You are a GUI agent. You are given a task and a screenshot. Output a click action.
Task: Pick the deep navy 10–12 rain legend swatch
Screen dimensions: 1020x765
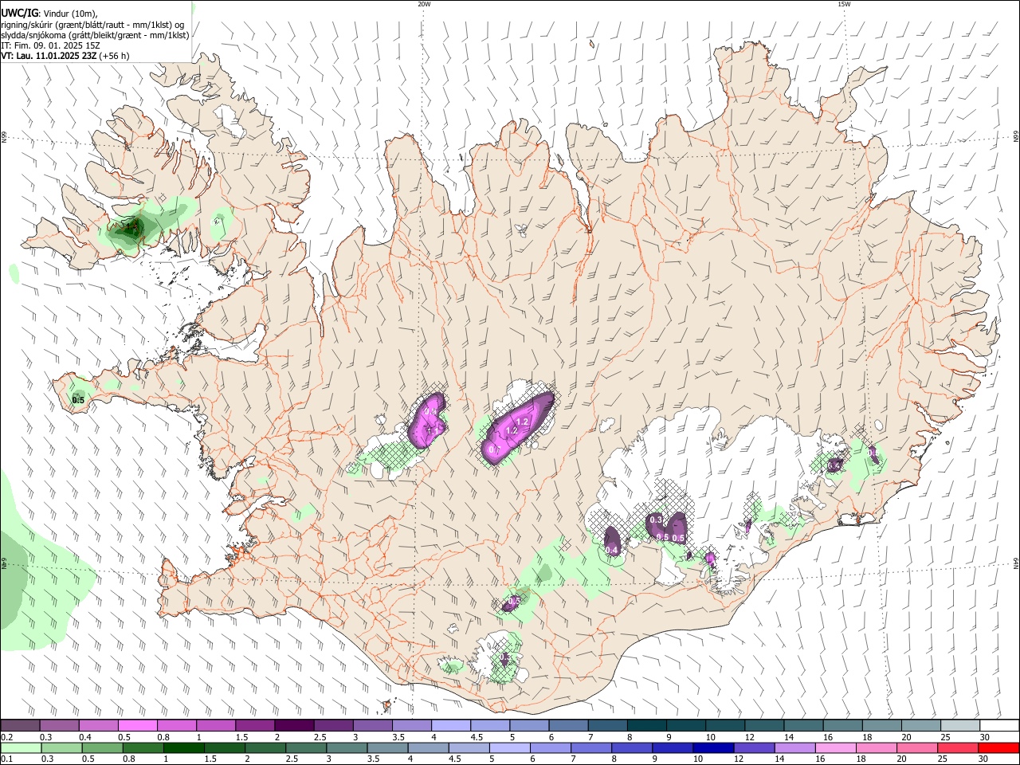[712, 748]
